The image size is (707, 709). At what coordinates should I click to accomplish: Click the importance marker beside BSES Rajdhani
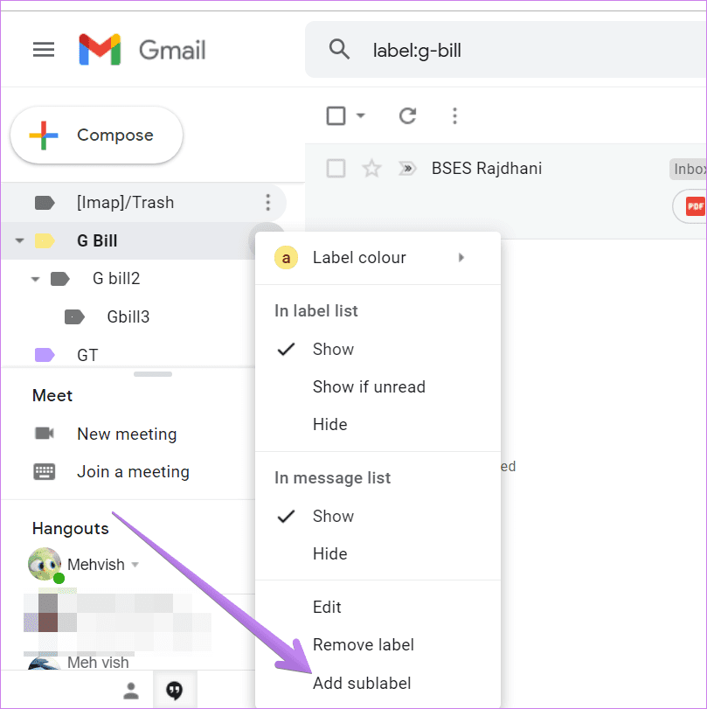(x=406, y=169)
